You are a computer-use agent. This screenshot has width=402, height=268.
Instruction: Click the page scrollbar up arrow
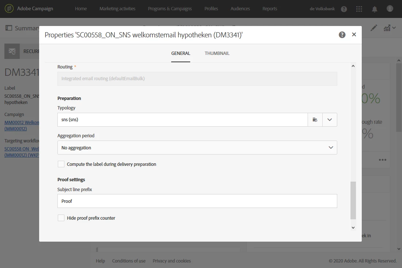point(399,60)
